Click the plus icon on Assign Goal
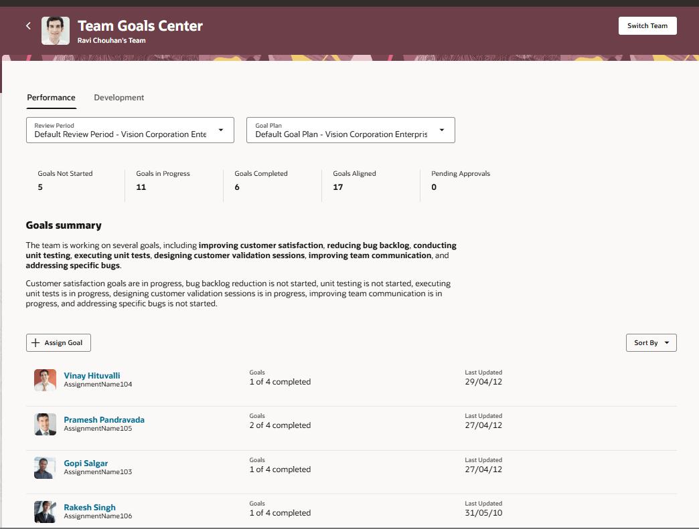Screen dimensions: 699x529 (x=35, y=342)
